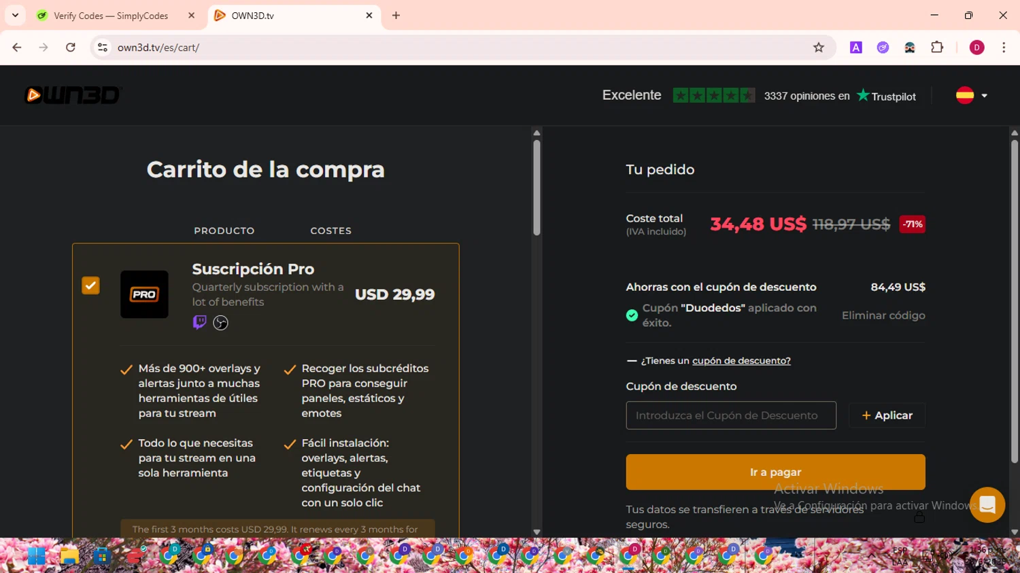This screenshot has height=573, width=1020.
Task: Open the Chrome profile D avatar
Action: click(977, 48)
